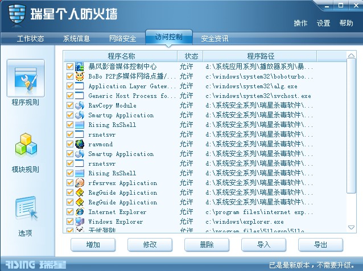Screen dimensions: 363x271
Task: Click the rfwsrvex Application name
Action: (x=123, y=183)
